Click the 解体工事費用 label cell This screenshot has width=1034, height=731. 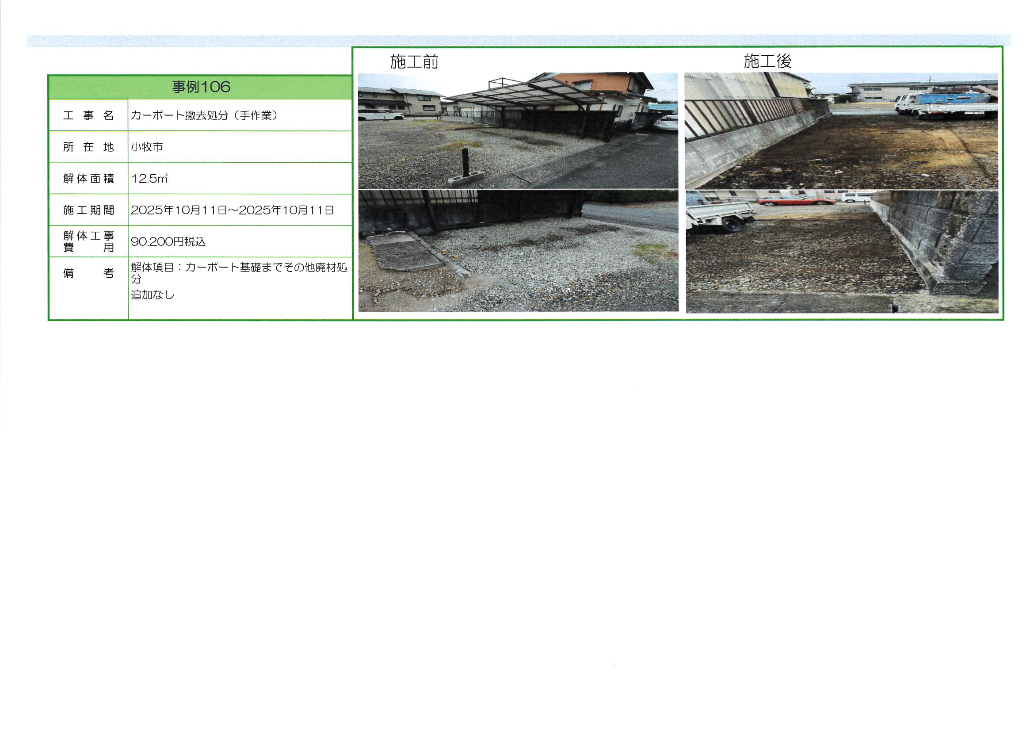(88, 241)
